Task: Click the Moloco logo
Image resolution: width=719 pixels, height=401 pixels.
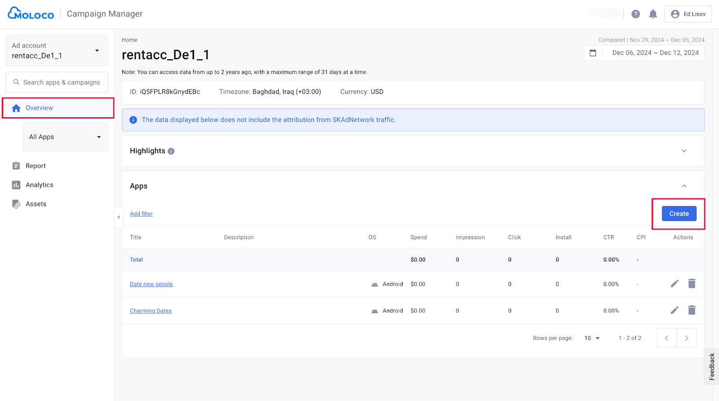Action: pyautogui.click(x=31, y=13)
